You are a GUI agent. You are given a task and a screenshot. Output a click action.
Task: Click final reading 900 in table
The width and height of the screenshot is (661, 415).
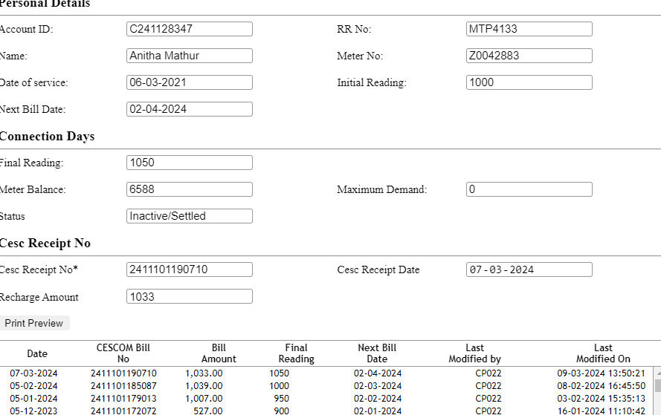[x=282, y=411]
